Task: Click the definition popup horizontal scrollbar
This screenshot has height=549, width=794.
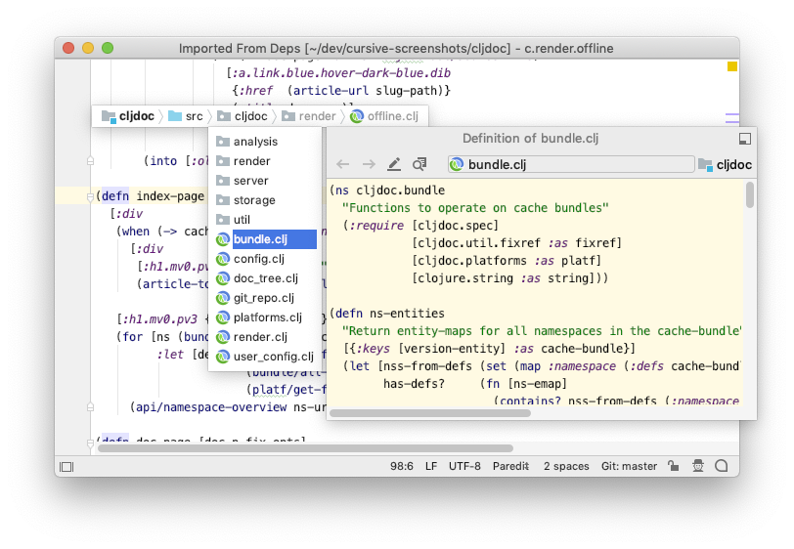Action: pyautogui.click(x=430, y=413)
